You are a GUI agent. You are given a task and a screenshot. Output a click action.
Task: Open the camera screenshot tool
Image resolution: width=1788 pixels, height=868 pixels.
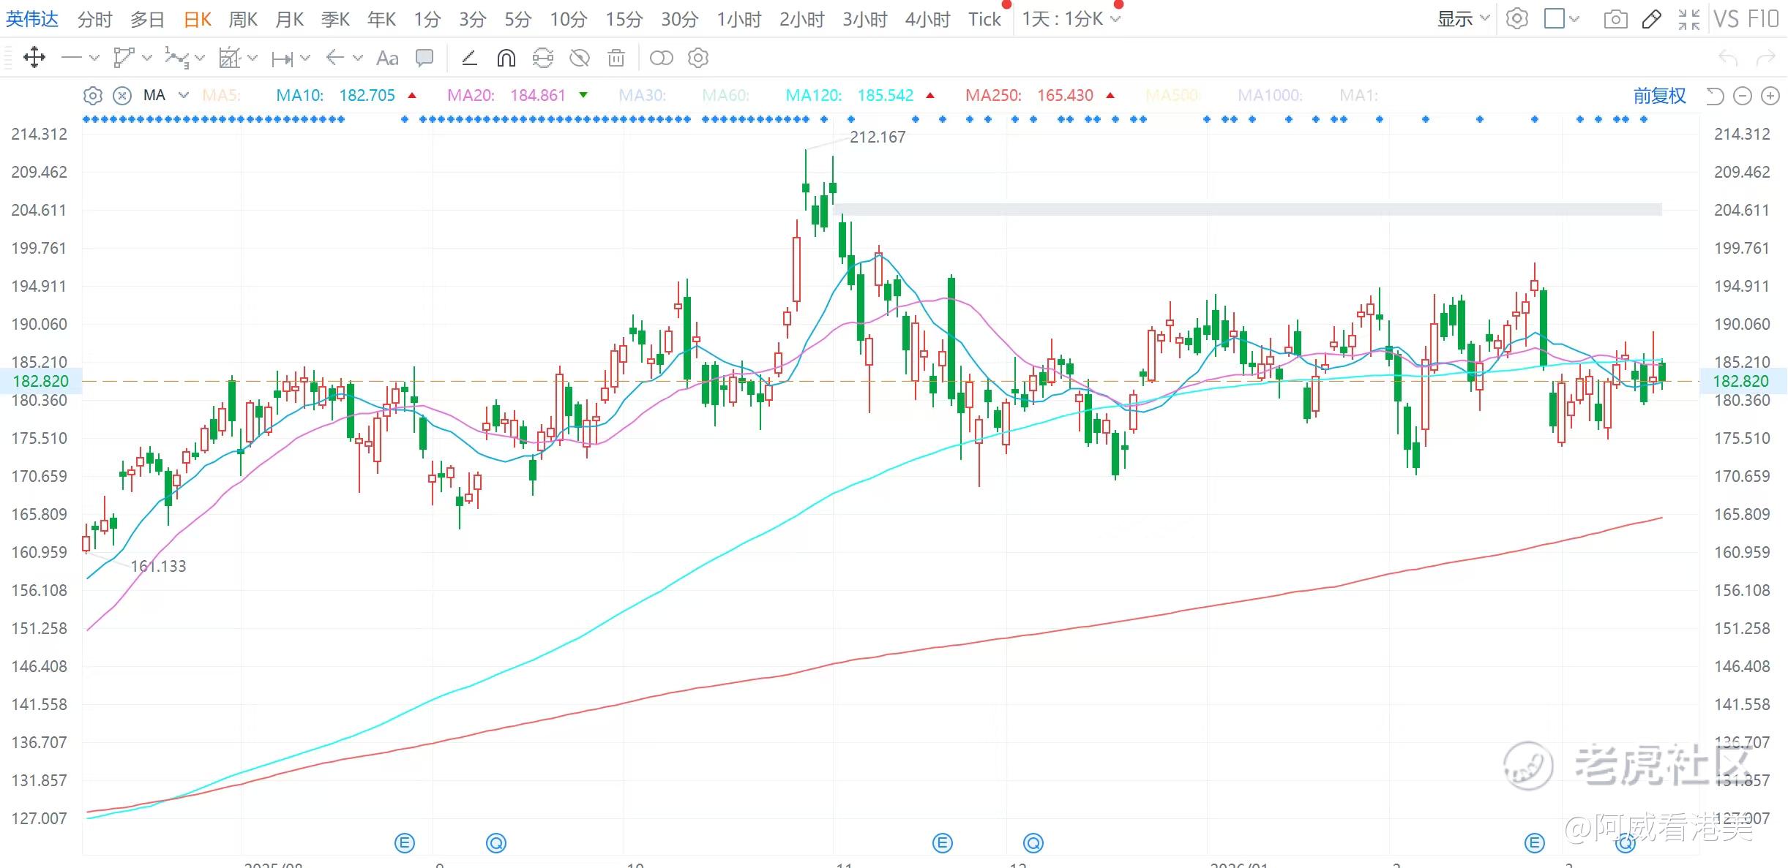[1615, 19]
